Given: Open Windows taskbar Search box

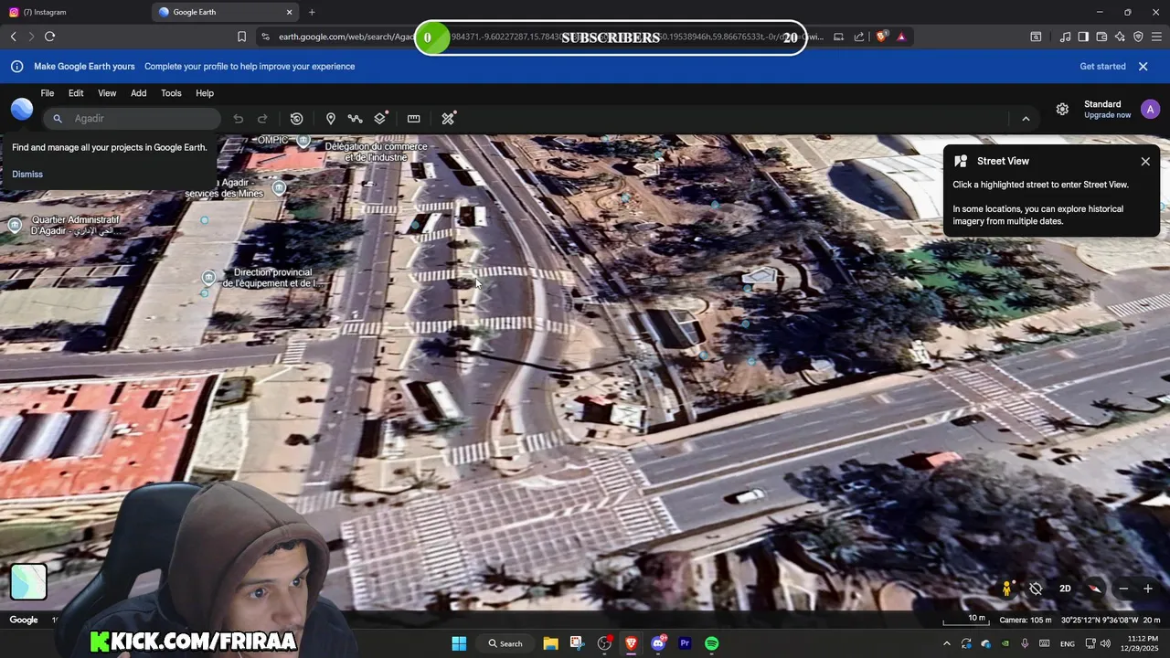Looking at the screenshot, I should tap(505, 643).
